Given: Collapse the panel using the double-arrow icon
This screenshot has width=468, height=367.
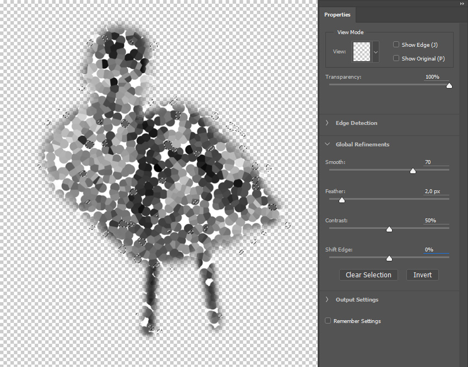Looking at the screenshot, I should tap(462, 3).
